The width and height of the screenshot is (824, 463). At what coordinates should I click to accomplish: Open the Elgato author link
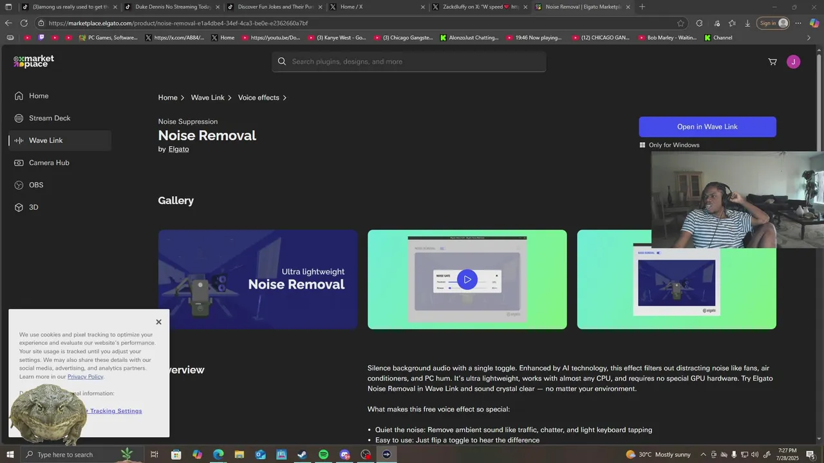click(x=178, y=149)
